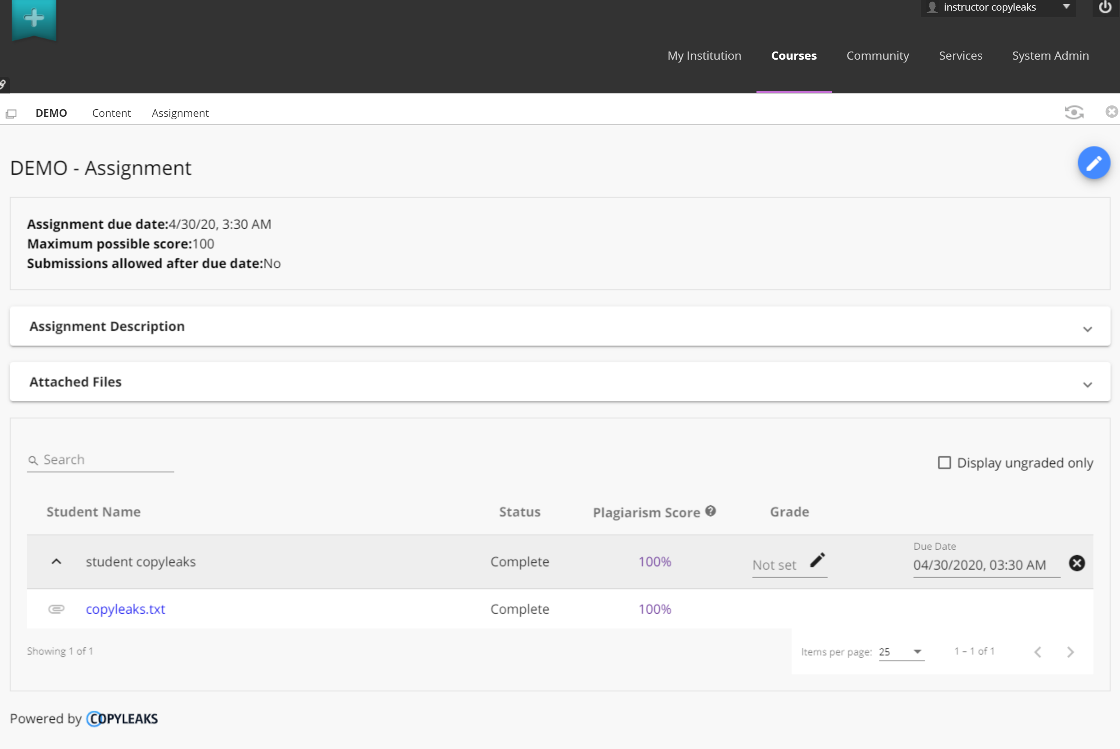The width and height of the screenshot is (1120, 749).
Task: Collapse the student copyleaks row
Action: tap(56, 562)
